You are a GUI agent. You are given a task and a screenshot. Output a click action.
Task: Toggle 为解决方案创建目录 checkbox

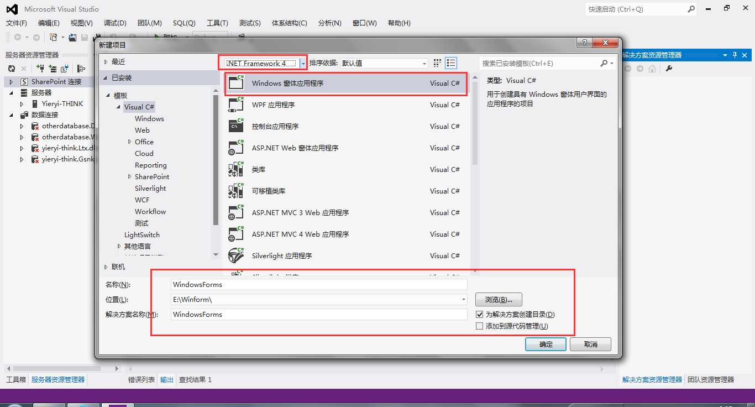point(479,314)
